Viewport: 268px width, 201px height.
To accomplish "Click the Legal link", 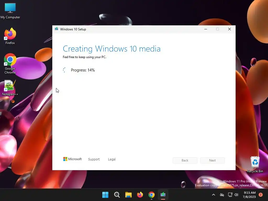I will tap(112, 159).
